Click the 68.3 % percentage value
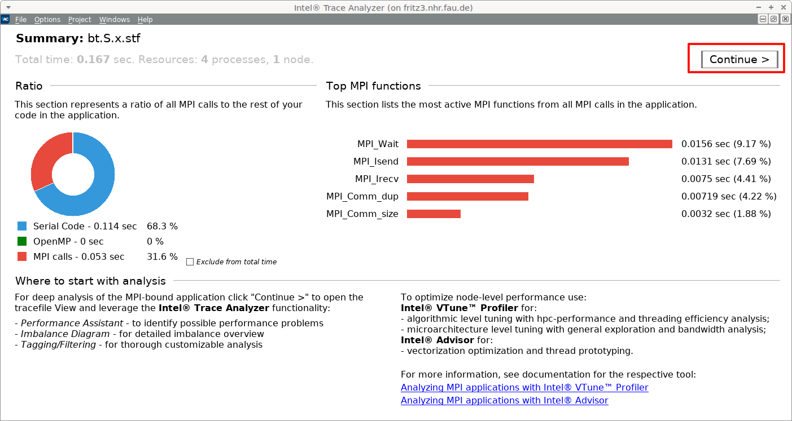 click(x=162, y=226)
